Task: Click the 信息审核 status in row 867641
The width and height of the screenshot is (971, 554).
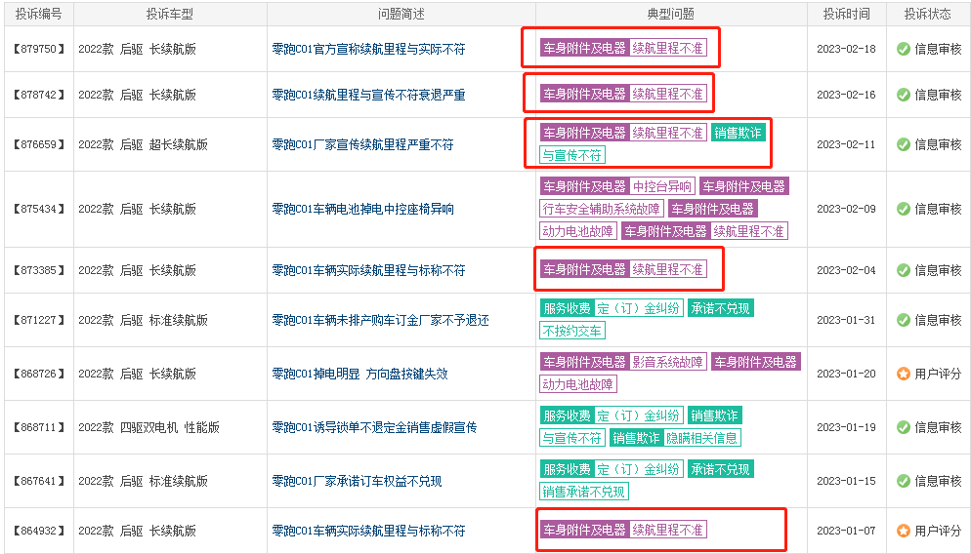Action: (x=938, y=481)
